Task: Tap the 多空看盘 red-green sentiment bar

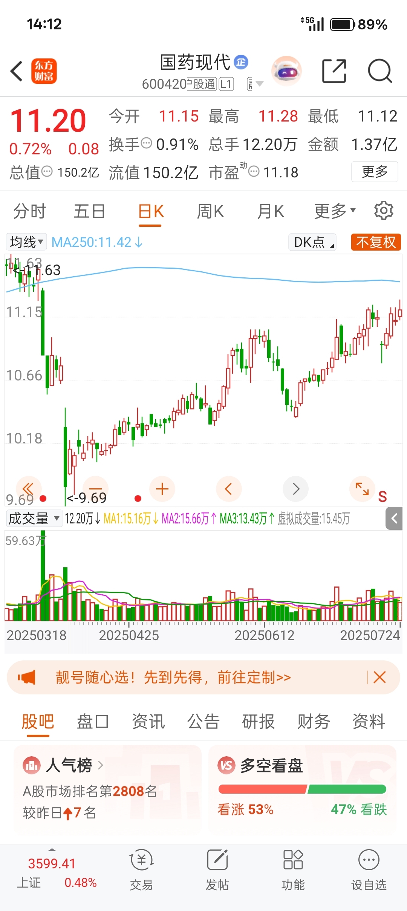Action: tap(302, 789)
